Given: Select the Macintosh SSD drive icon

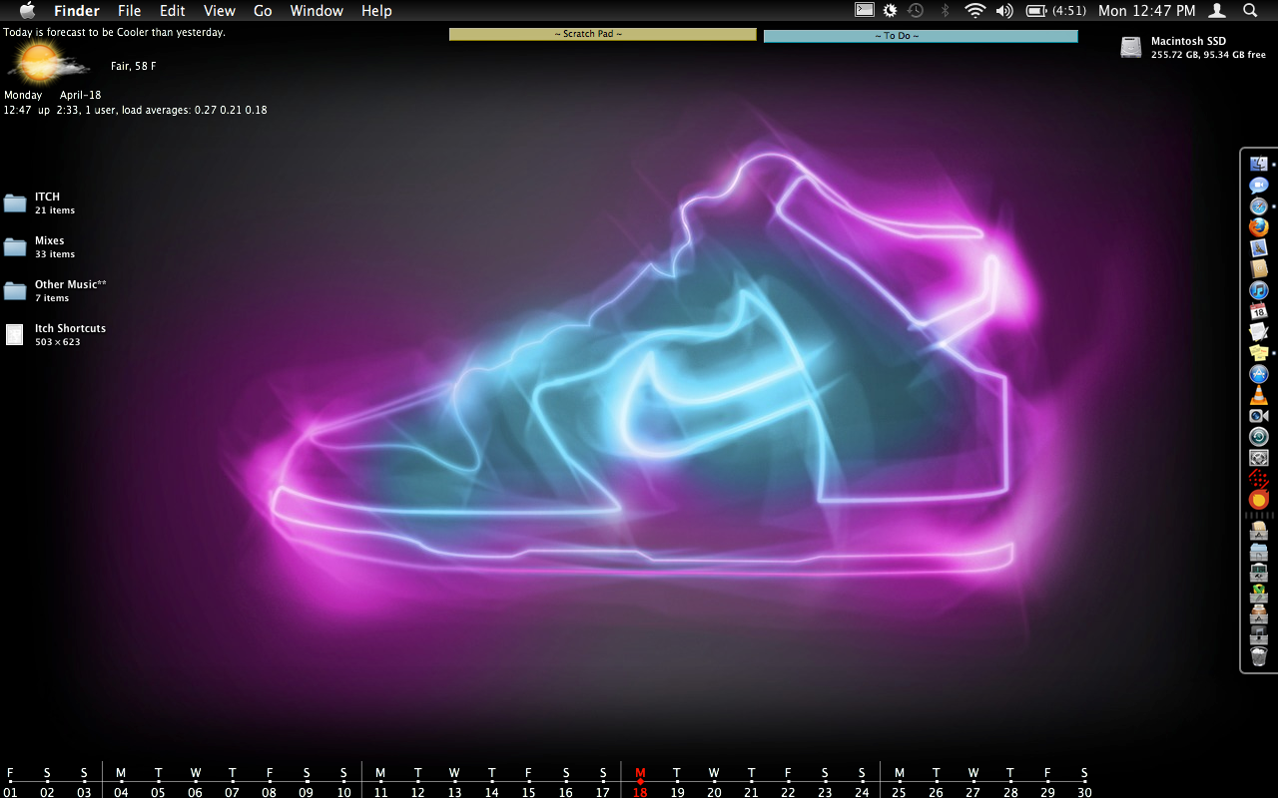Looking at the screenshot, I should coord(1130,47).
